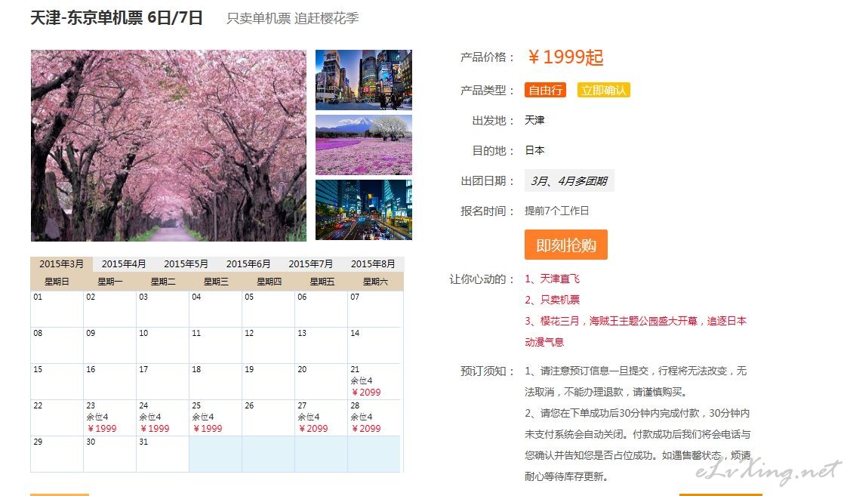The image size is (850, 496).
Task: Click calendar date 26
Action: pos(268,418)
